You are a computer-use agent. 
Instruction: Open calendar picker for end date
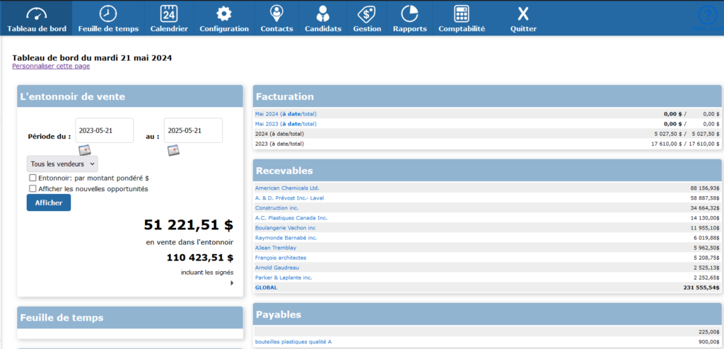(173, 150)
